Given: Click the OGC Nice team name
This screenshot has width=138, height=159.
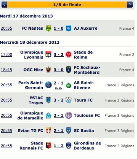Looking at the screenshot, I should (33, 70).
